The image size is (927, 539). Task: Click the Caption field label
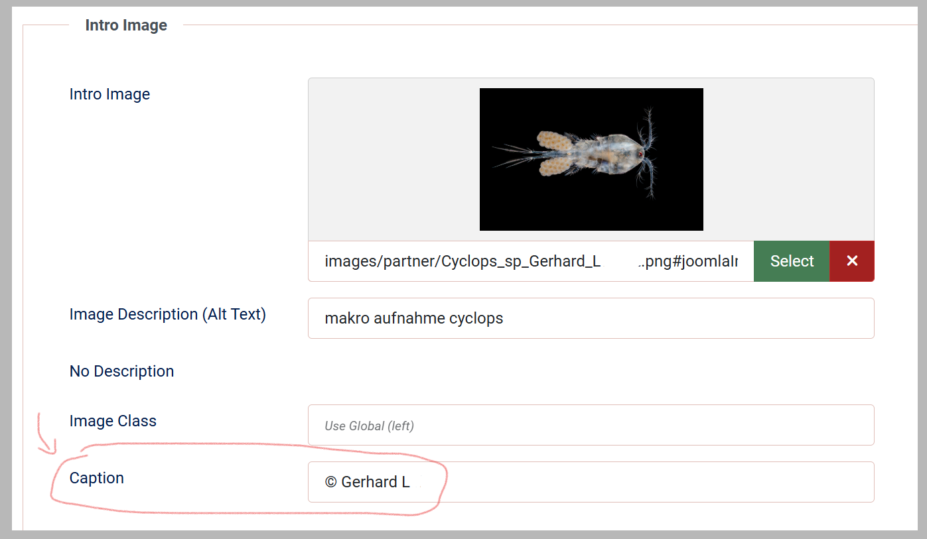pyautogui.click(x=97, y=478)
